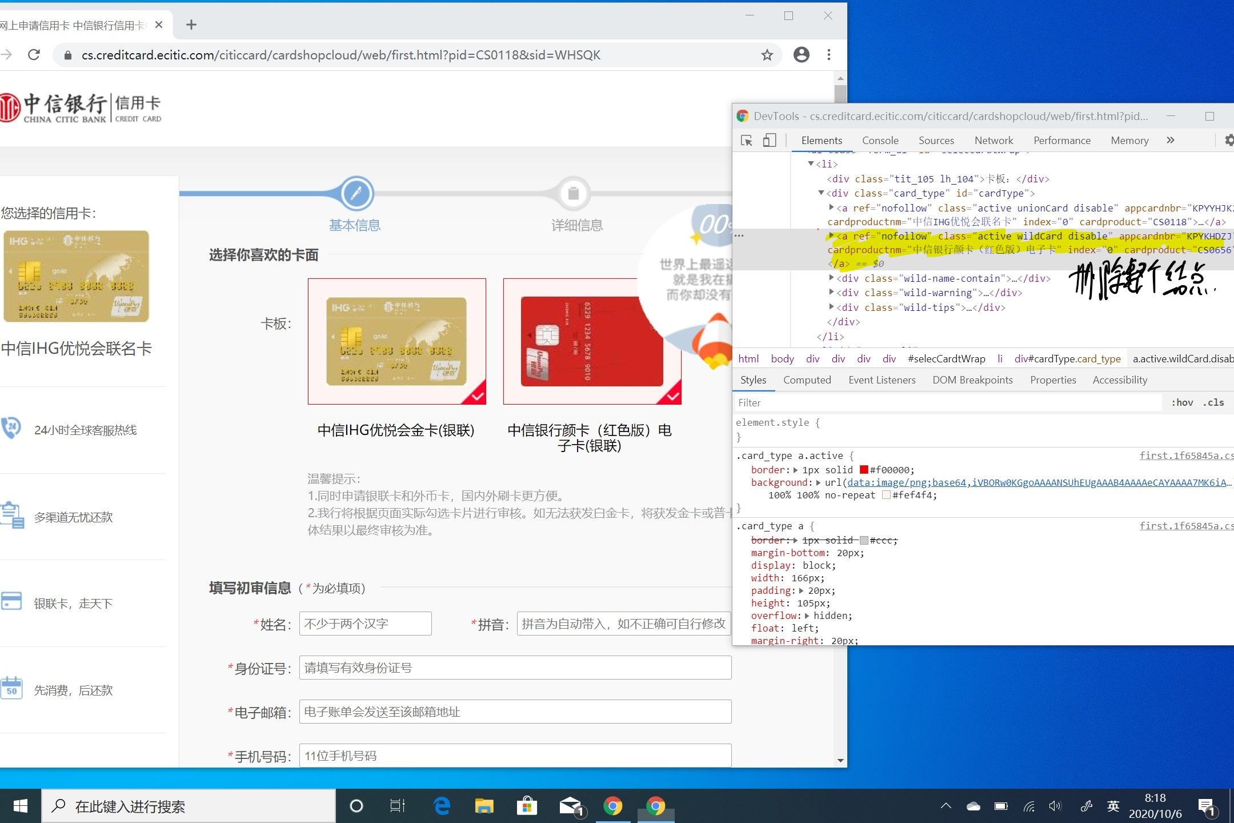Click the 先消费，后还款 calendar icon
Screen dimensions: 1234x823
coord(11,688)
